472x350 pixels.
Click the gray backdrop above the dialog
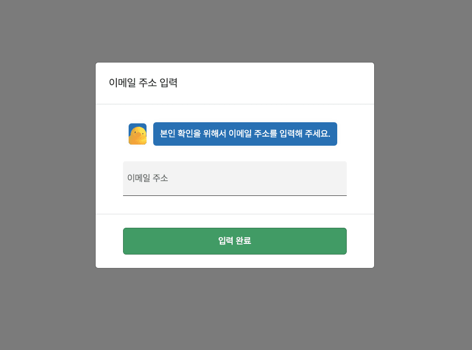tap(235, 31)
